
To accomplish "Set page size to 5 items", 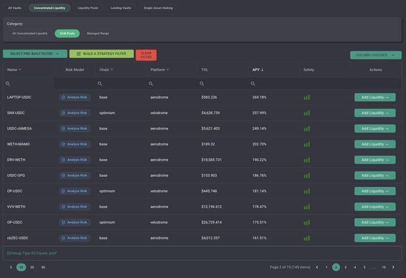I will tap(11, 267).
